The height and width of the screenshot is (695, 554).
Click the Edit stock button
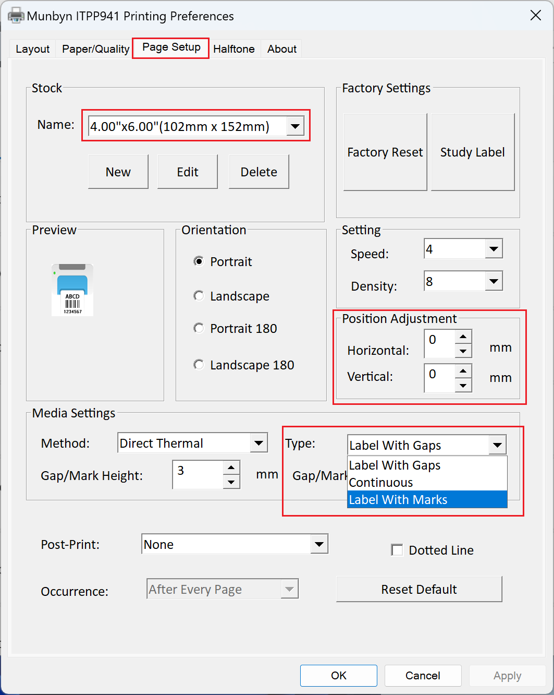pyautogui.click(x=188, y=172)
